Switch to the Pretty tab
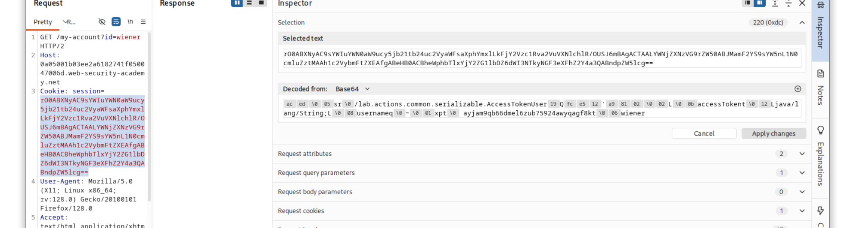Screen dimensions: 866x228 tap(43, 22)
